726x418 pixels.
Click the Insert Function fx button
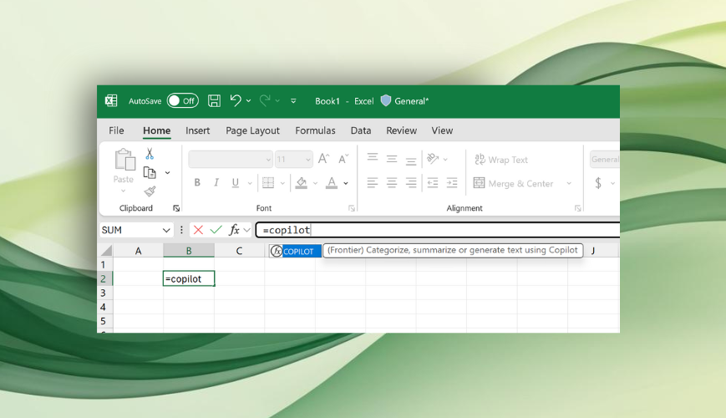[234, 230]
